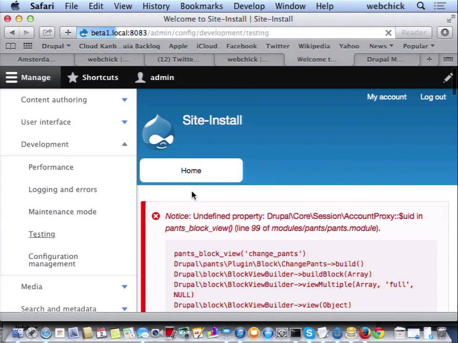Viewport: 458px width, 343px height.
Task: Open the Testing link
Action: click(x=42, y=234)
